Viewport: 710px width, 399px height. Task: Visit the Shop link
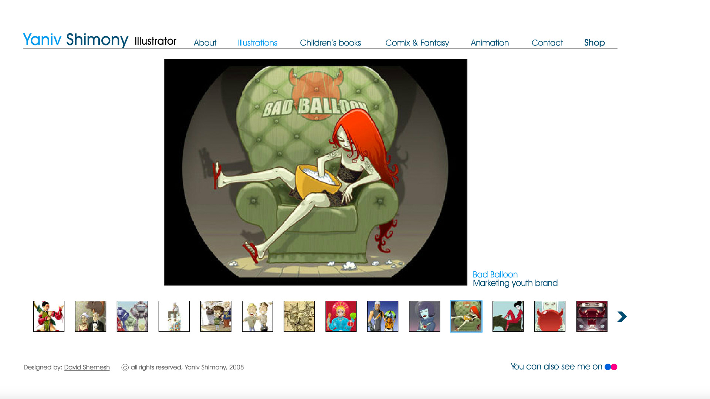point(594,43)
